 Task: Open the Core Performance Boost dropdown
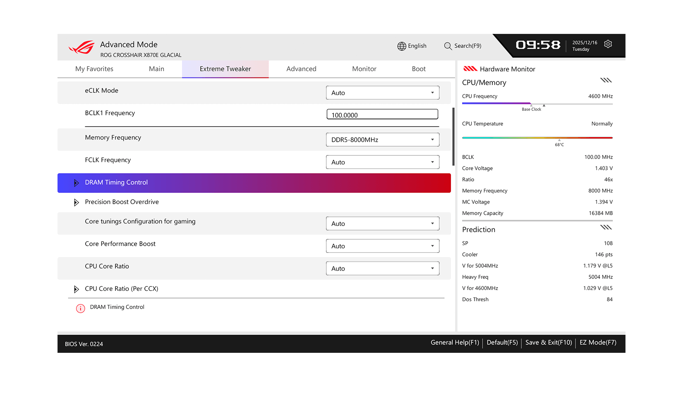pyautogui.click(x=382, y=246)
